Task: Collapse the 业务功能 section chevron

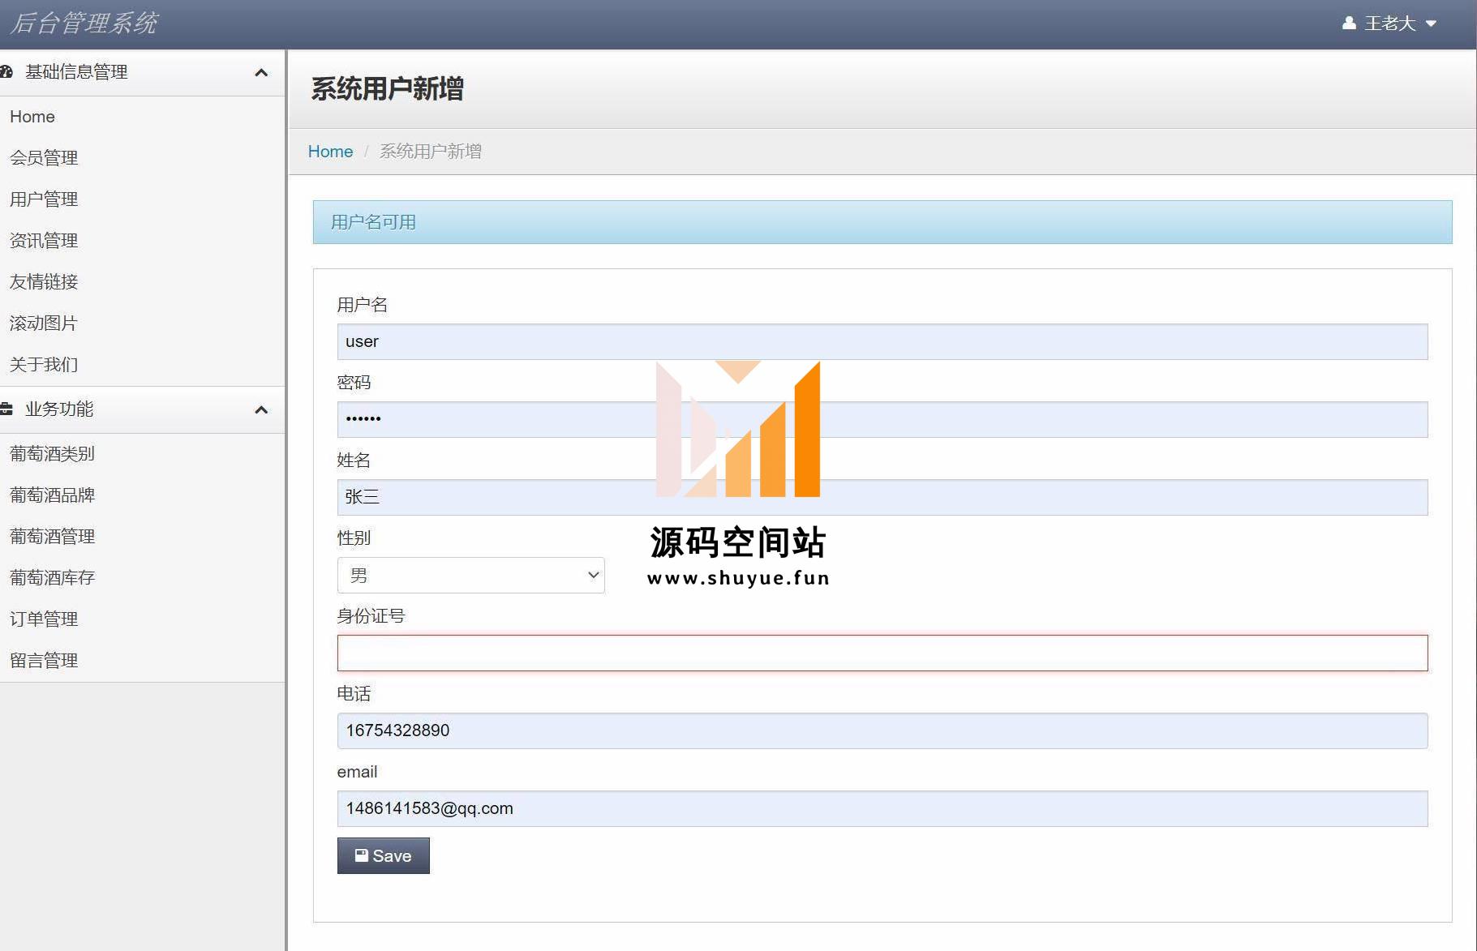Action: (x=261, y=410)
